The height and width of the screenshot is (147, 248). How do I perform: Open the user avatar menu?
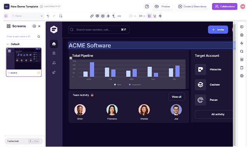coord(243,7)
